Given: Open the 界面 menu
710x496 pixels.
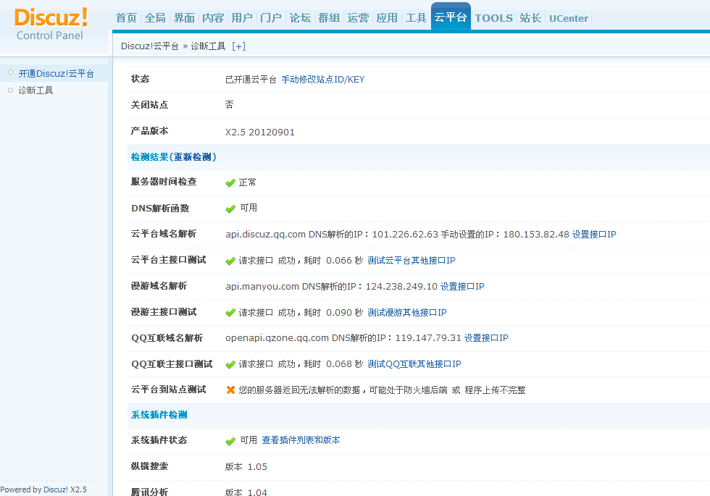Looking at the screenshot, I should (x=184, y=18).
